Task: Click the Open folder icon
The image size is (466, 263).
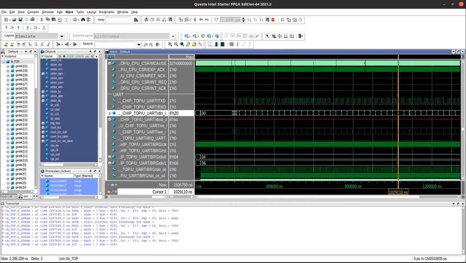Action: point(14,19)
